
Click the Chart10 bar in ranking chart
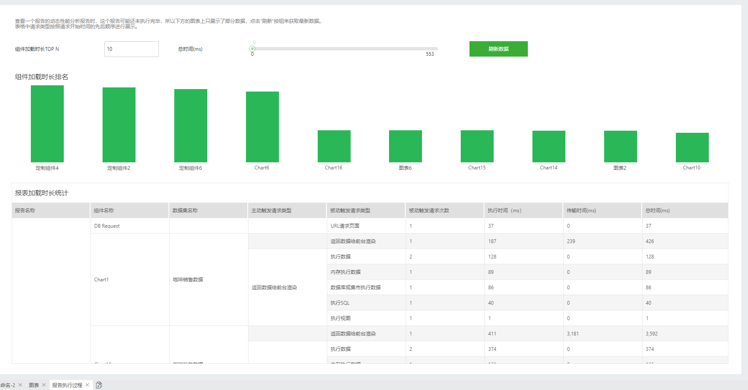[692, 147]
